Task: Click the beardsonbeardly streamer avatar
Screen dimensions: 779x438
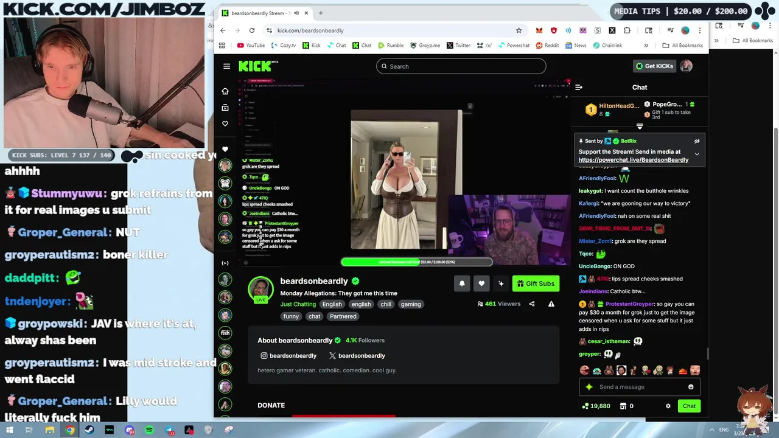Action: pyautogui.click(x=260, y=288)
